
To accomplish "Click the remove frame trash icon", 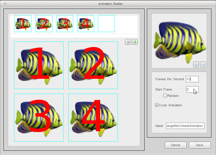I will pyautogui.click(x=128, y=42).
